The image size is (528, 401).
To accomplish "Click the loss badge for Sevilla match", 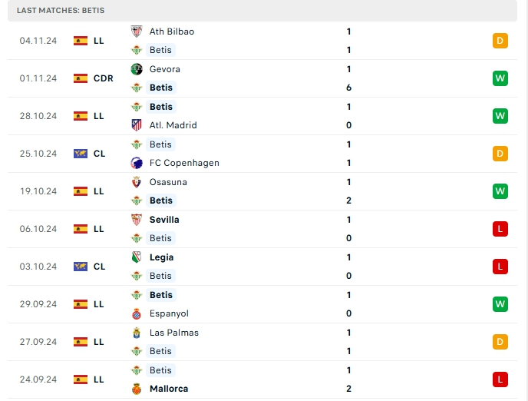I will [x=500, y=229].
